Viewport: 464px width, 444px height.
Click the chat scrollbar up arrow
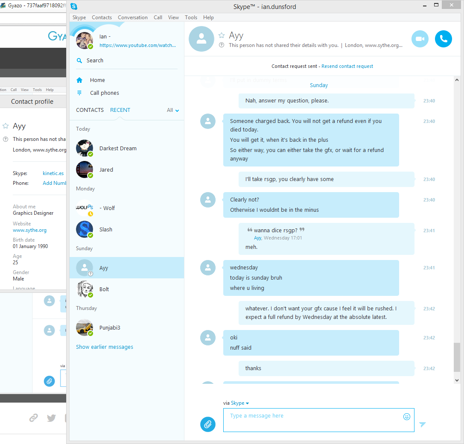pos(457,80)
